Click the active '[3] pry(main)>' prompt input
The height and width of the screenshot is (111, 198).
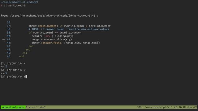pyautogui.click(x=14, y=77)
